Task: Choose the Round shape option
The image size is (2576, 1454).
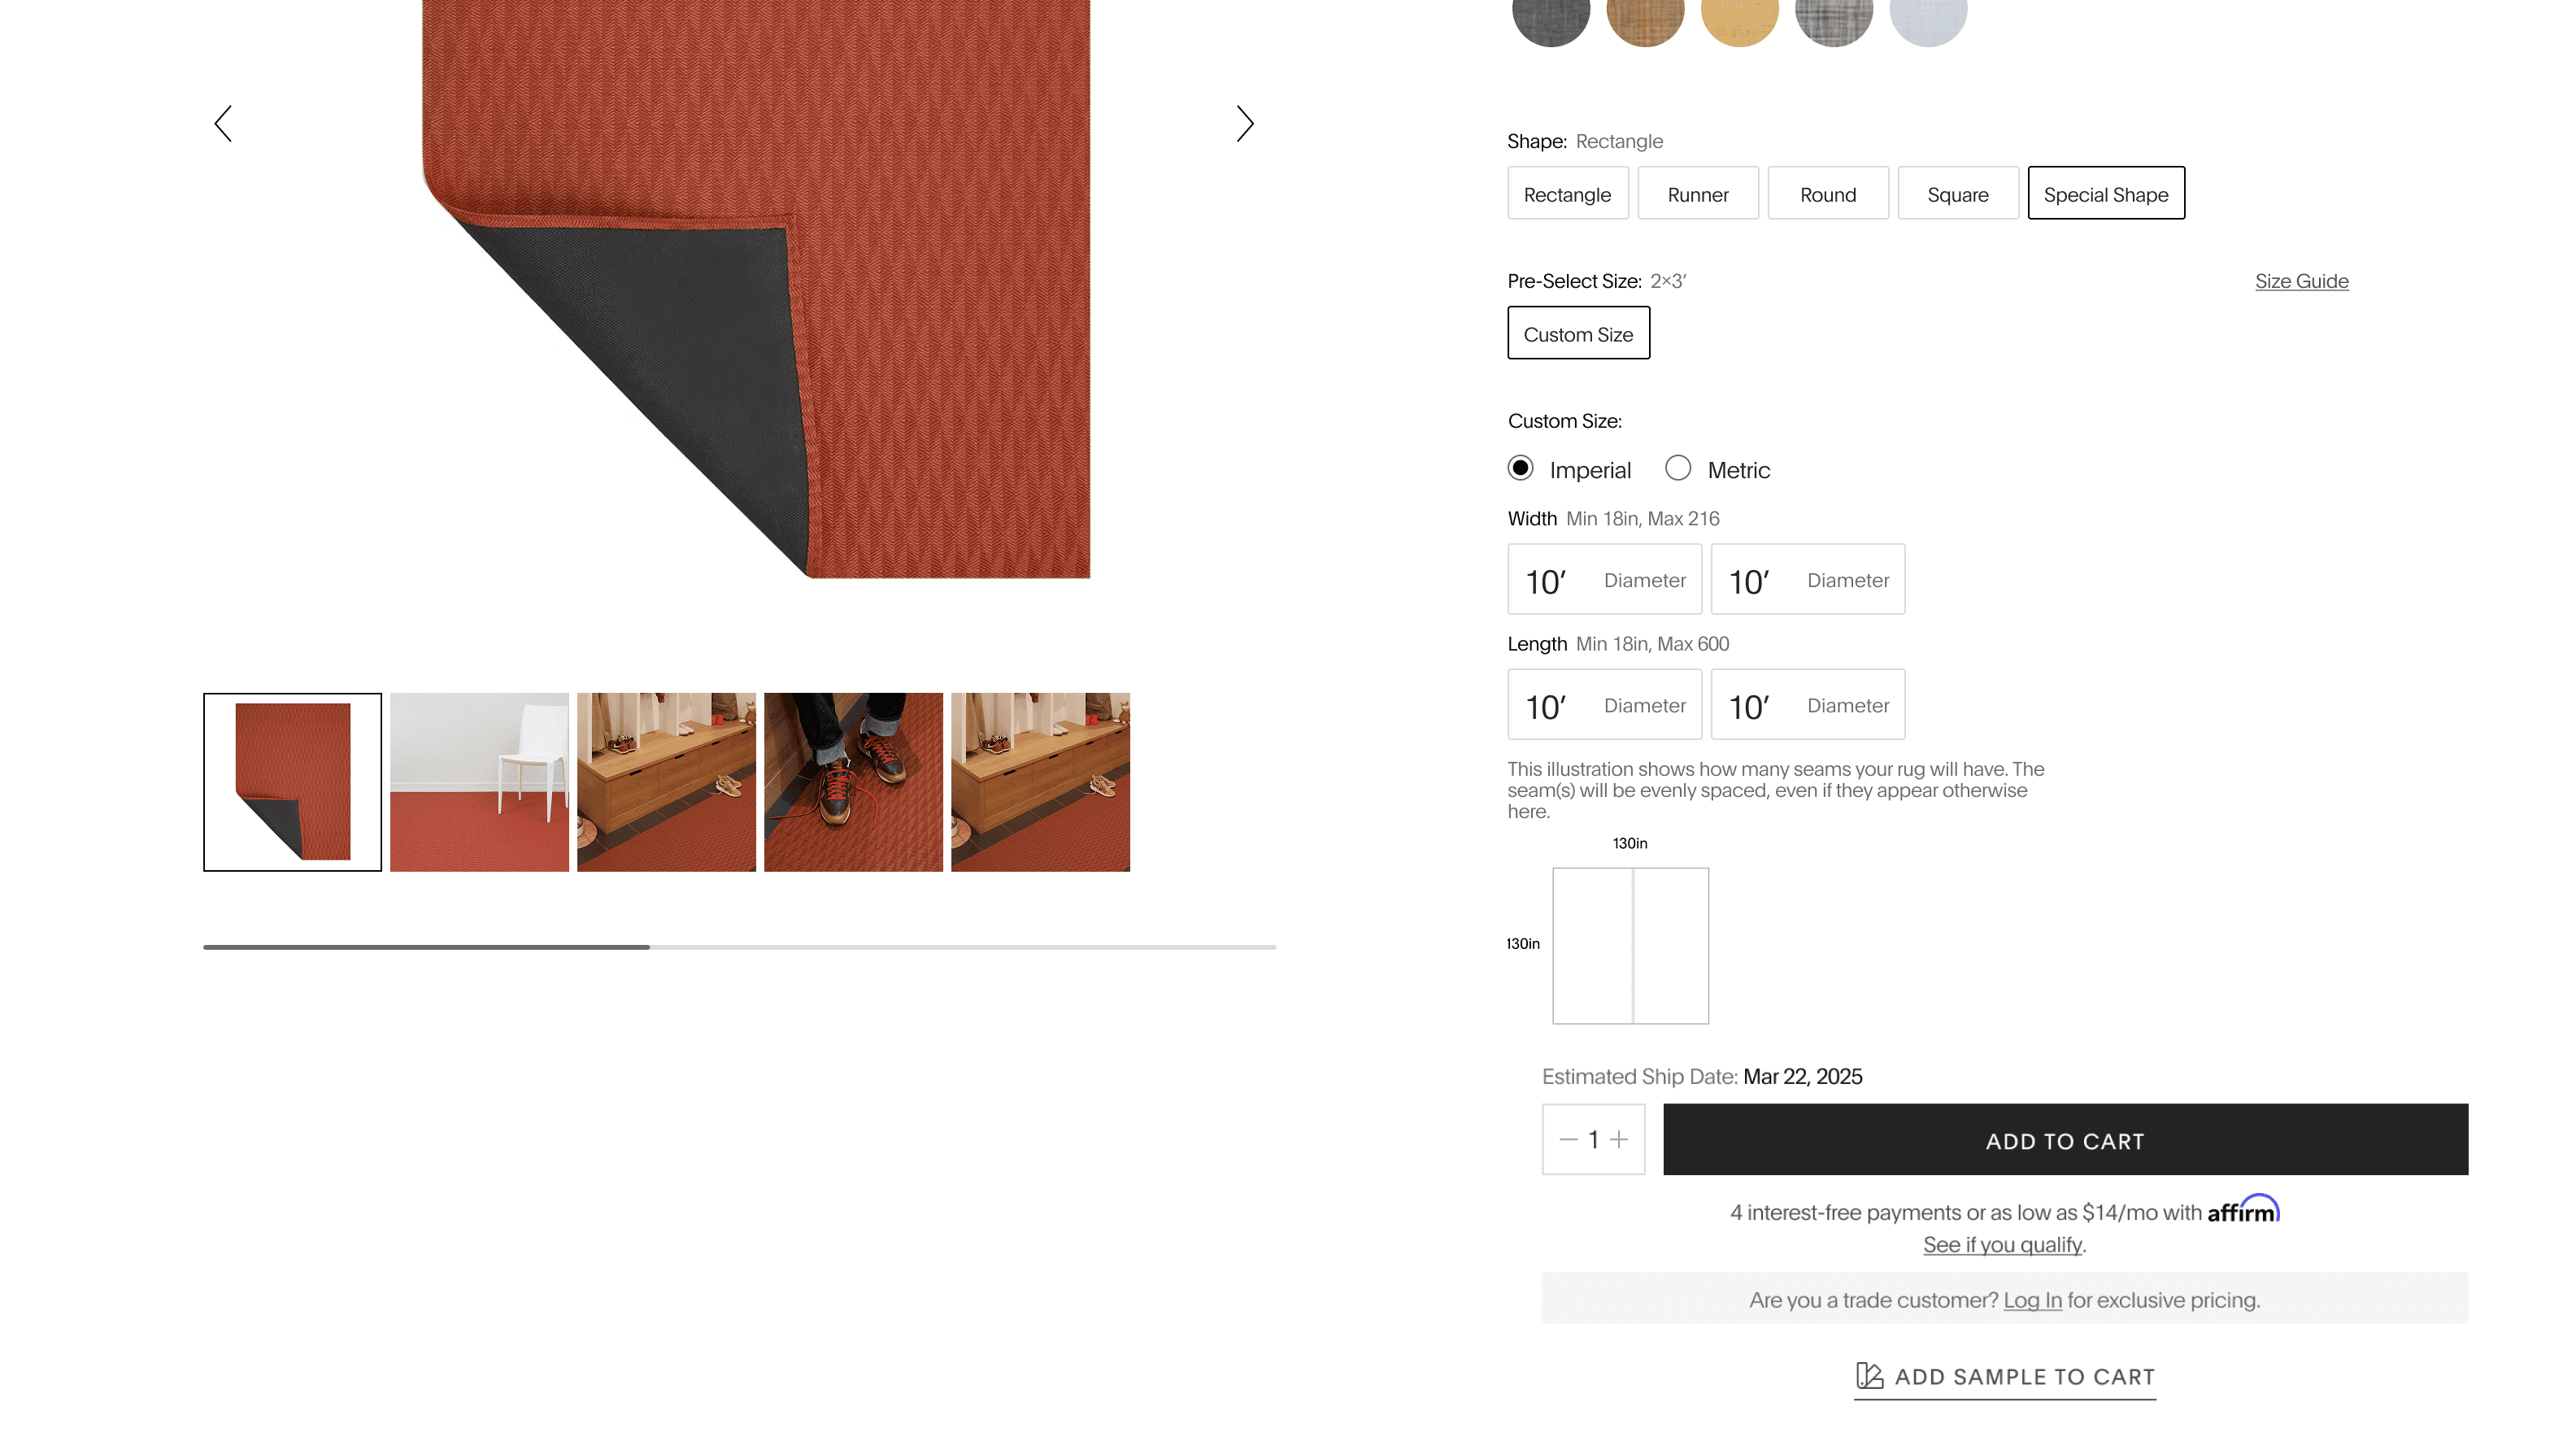Action: pos(1827,193)
